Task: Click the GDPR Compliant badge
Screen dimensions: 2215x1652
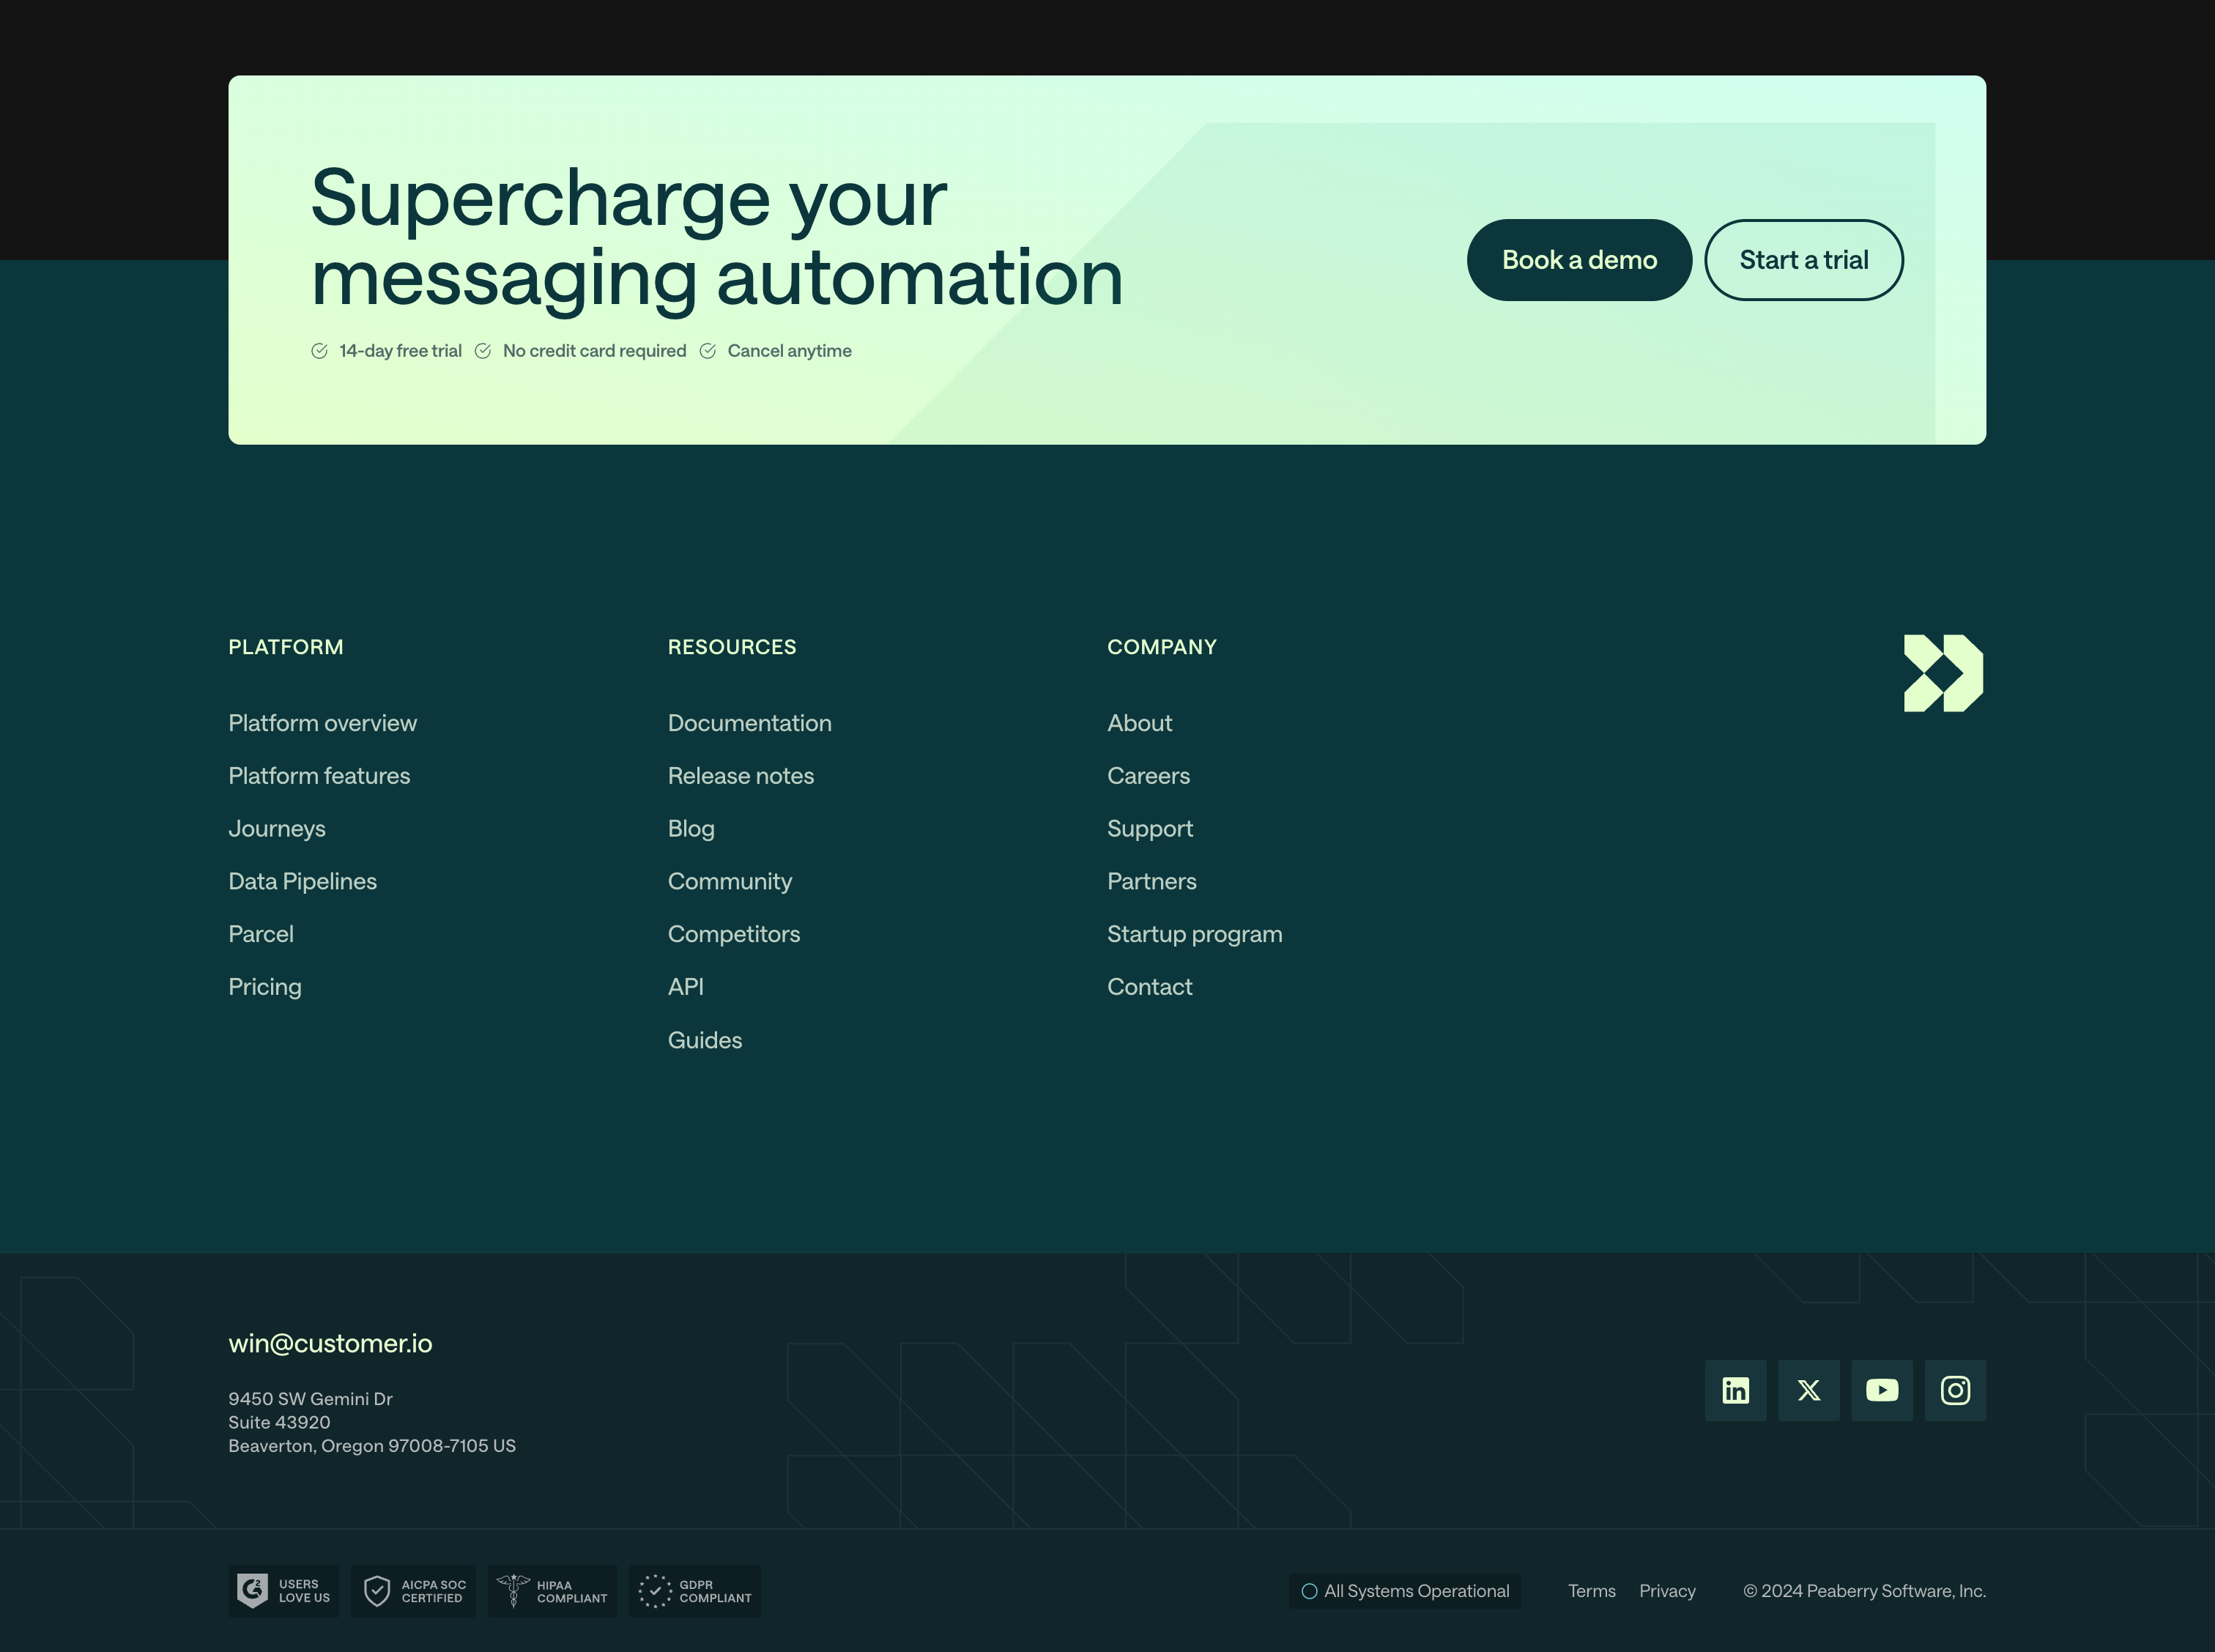Action: (x=694, y=1590)
